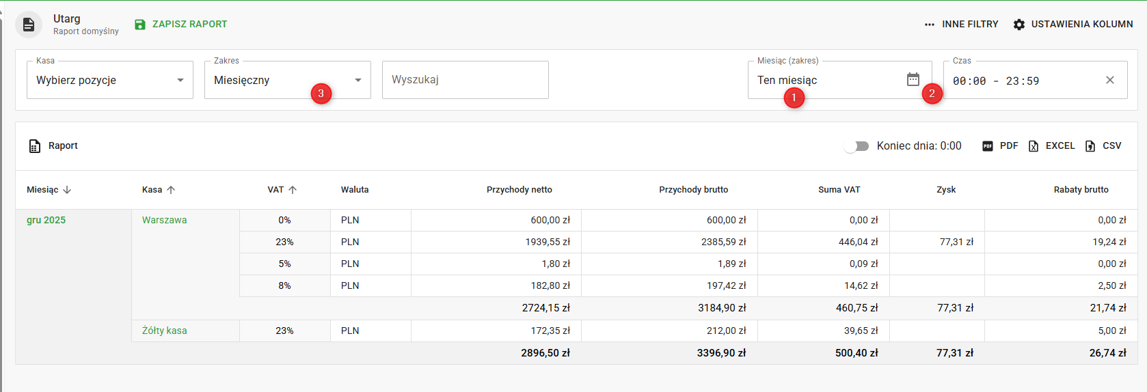Expand the Zakres dropdown arrow
Viewport: 1147px width, 392px height.
[357, 81]
